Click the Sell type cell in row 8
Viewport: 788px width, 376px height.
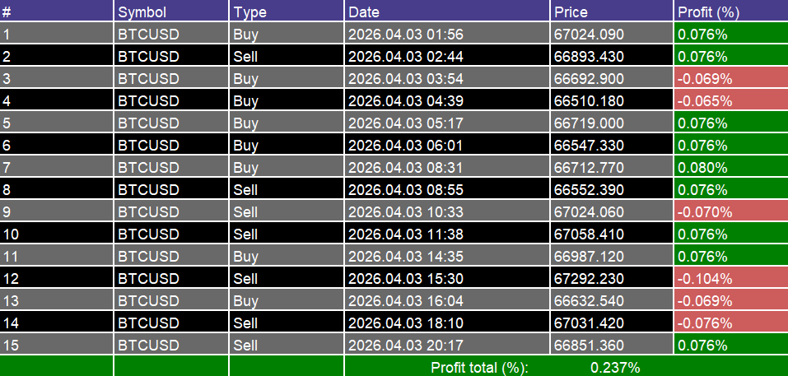tap(245, 190)
